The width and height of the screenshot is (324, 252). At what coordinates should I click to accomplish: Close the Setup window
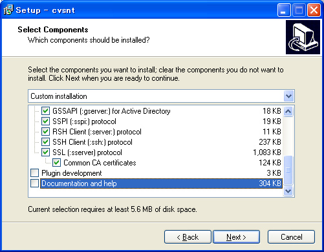coord(314,10)
